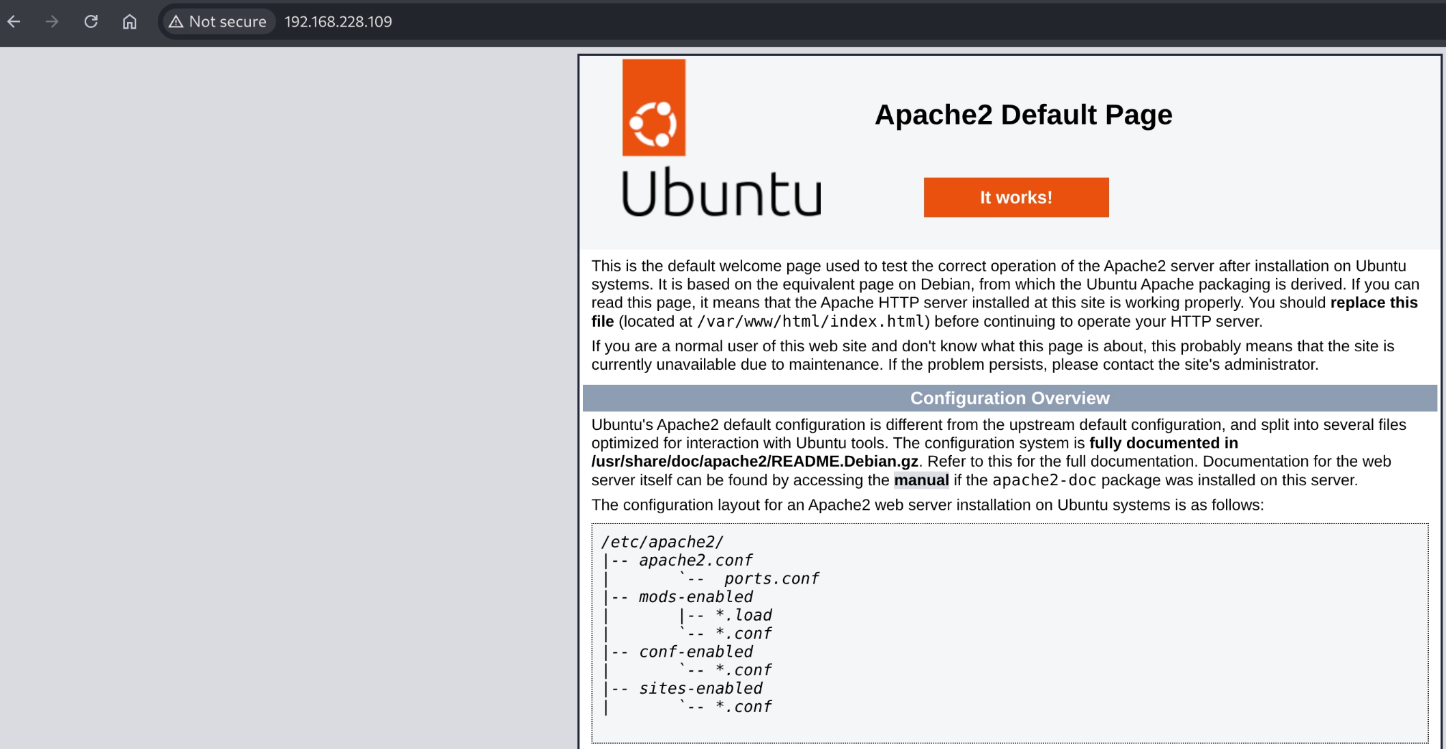Click the browser back arrow

tap(14, 22)
